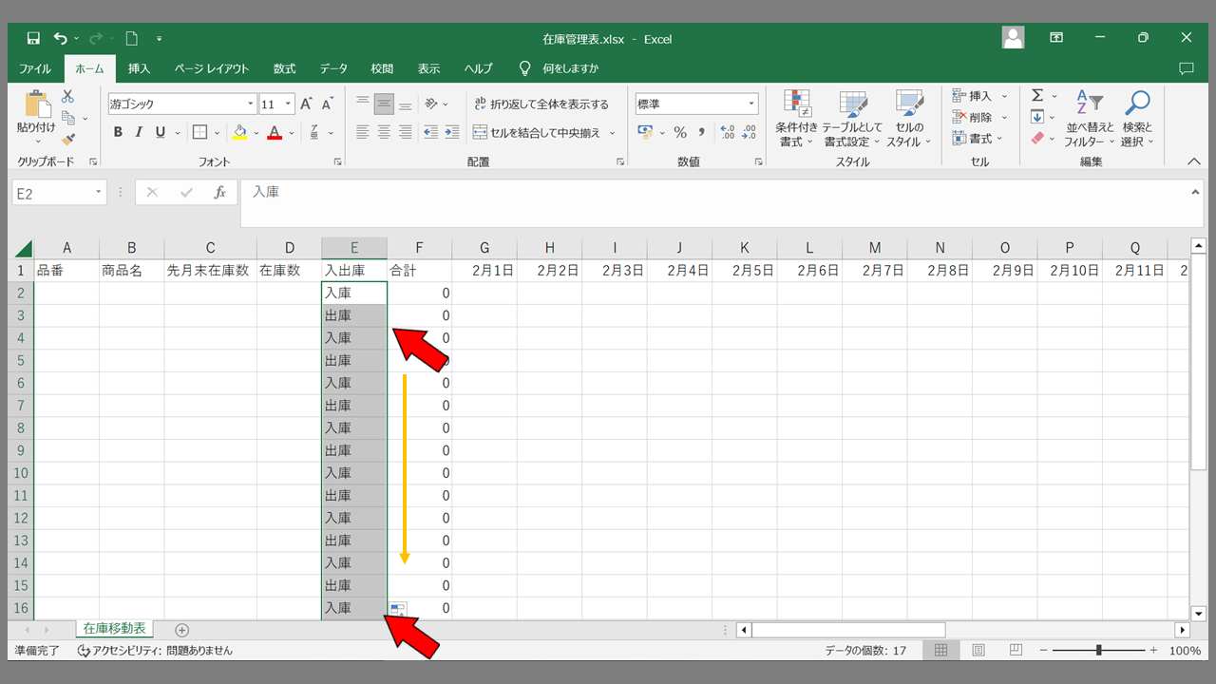Activate the format painter brush
The image size is (1216, 684).
pyautogui.click(x=67, y=140)
